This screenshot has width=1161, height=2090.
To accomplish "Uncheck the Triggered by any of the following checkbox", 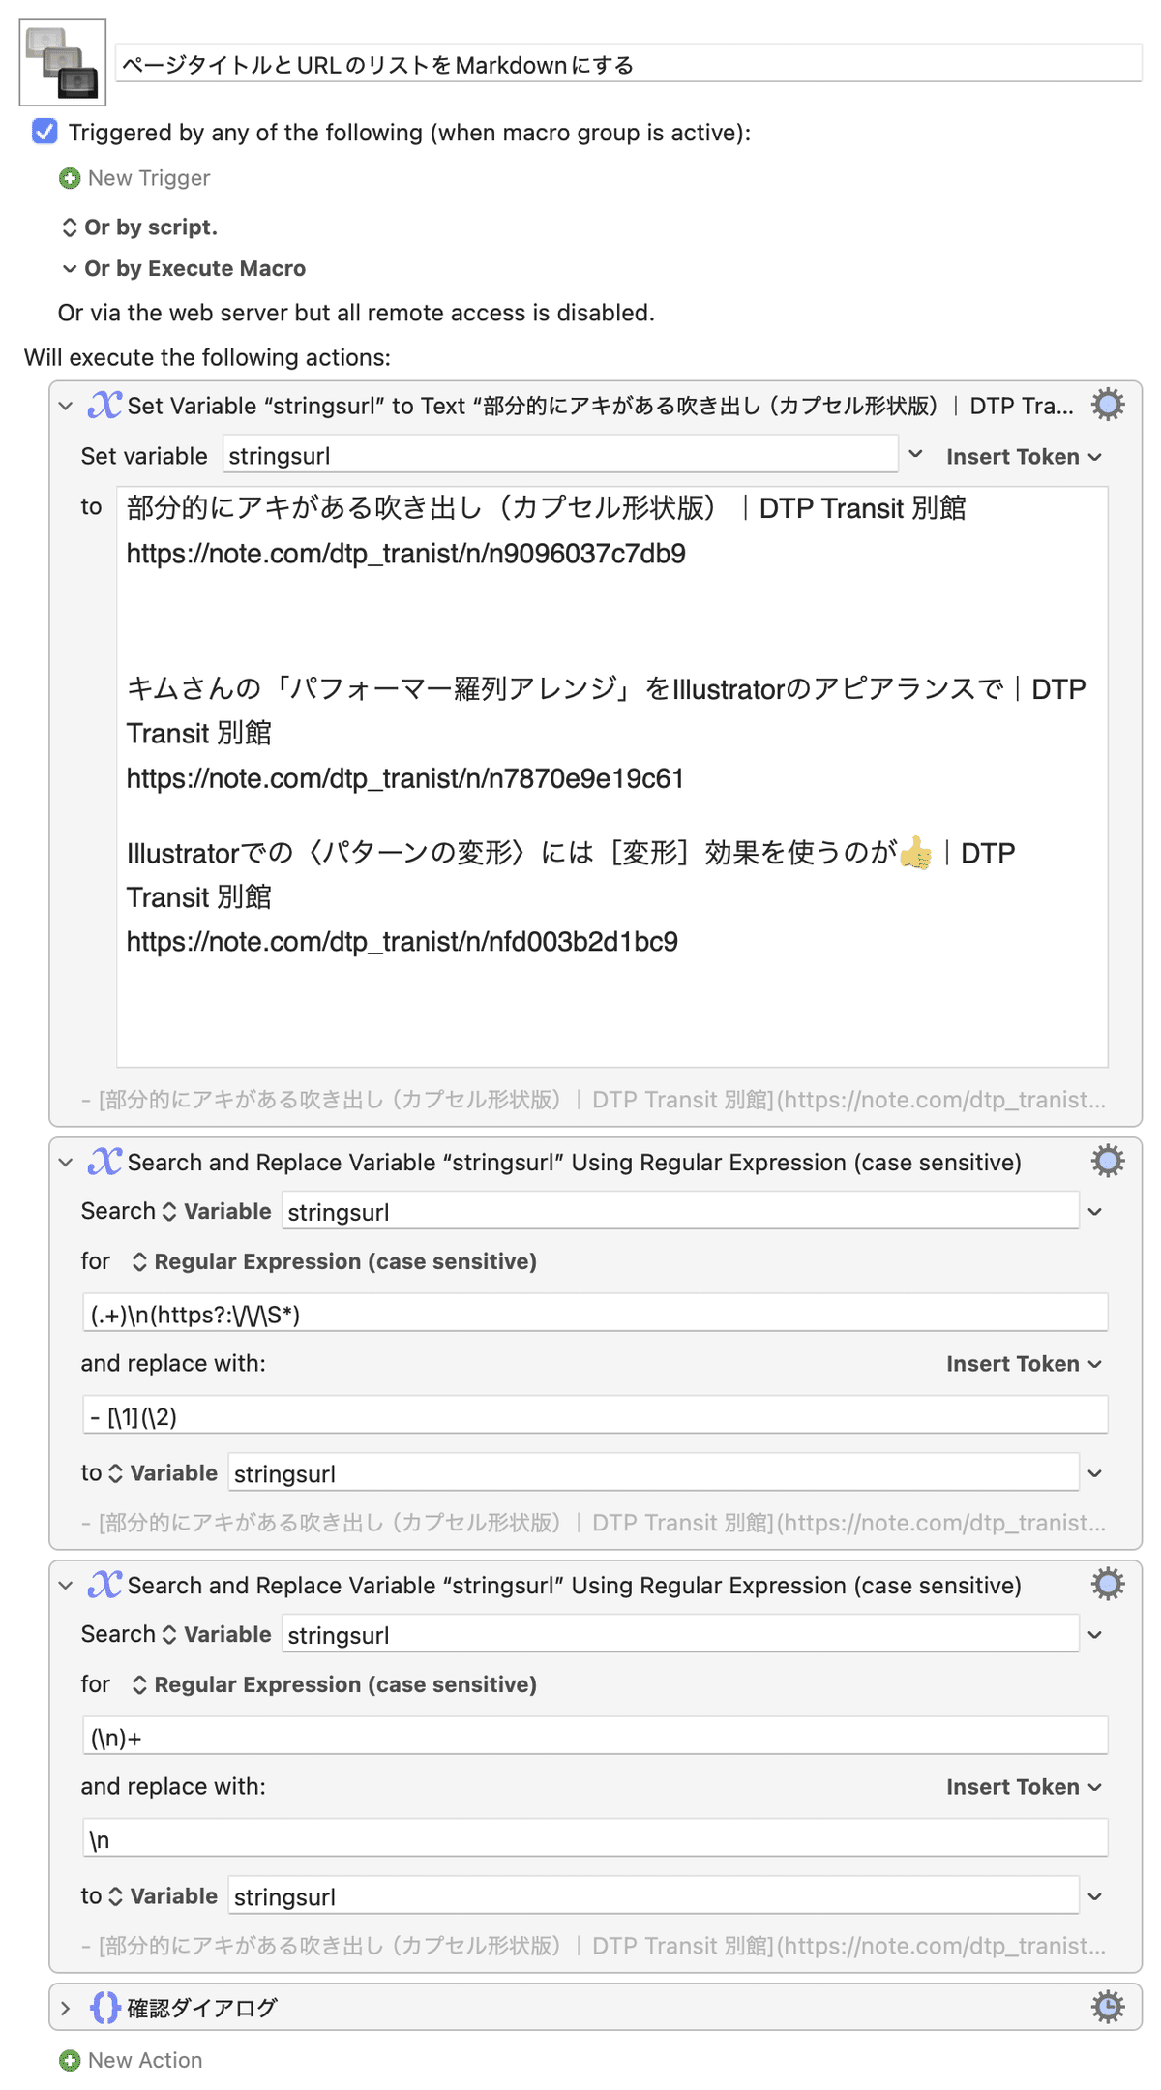I will [43, 133].
